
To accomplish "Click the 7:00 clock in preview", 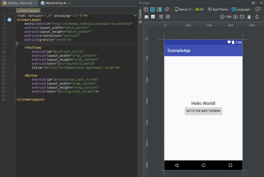I will pos(238,43).
